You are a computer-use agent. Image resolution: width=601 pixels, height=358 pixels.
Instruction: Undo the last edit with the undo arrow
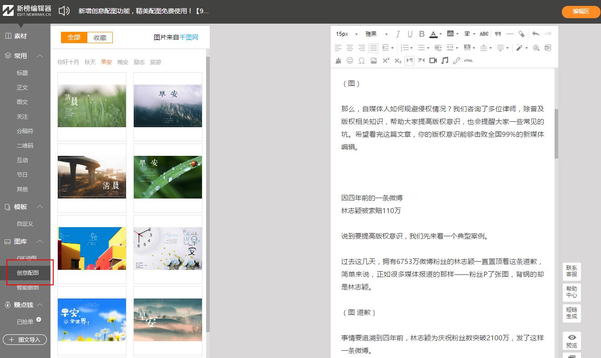click(x=535, y=34)
